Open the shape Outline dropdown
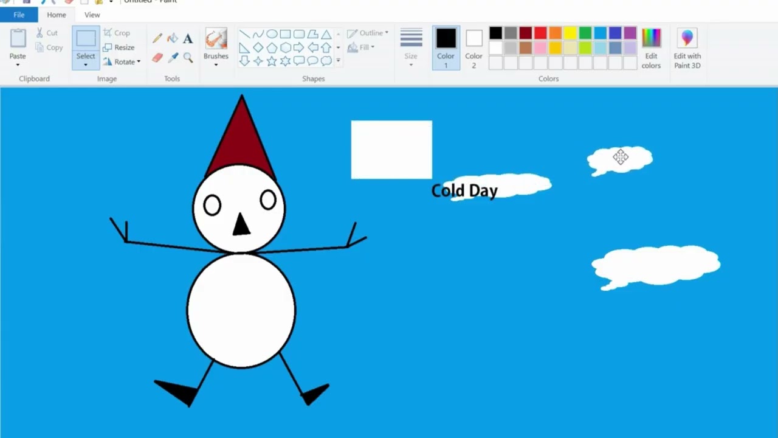Screen dimensions: 778x438 point(368,33)
